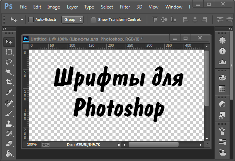
Task: Click vertical scrollbar down arrow
Action: (207, 139)
